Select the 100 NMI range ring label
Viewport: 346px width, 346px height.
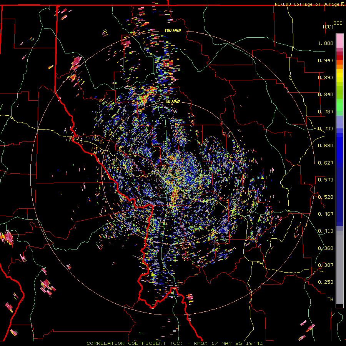[173, 30]
